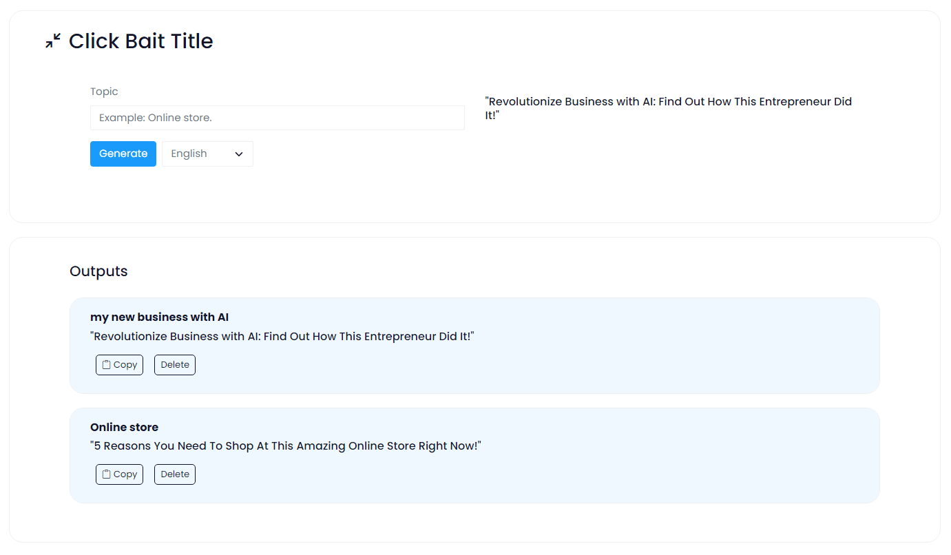Screen dimensions: 951x555
Task: Click the chevron arrow on the language selector
Action: tap(239, 154)
